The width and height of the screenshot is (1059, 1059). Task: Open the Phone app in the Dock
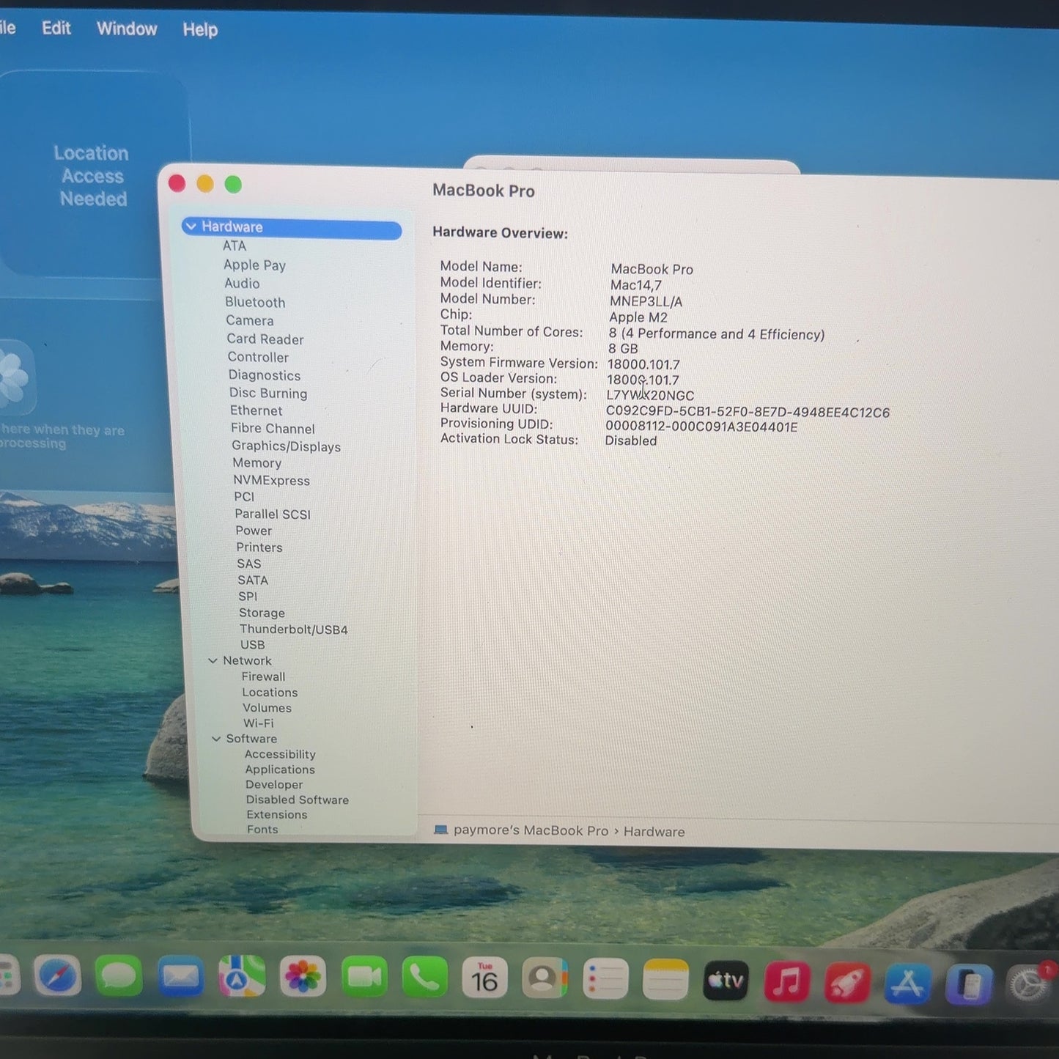(x=424, y=977)
